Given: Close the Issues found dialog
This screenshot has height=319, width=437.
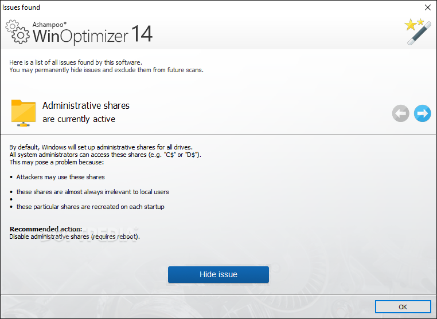Looking at the screenshot, I should 427,7.
